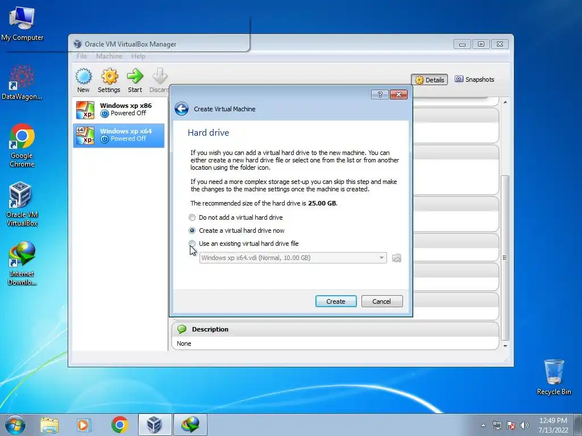Click the folder browse icon for disk file

click(x=396, y=258)
